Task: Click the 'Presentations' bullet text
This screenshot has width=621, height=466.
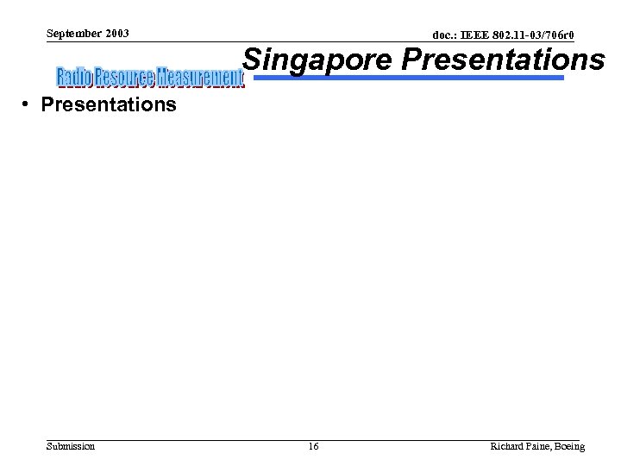Action: coord(109,104)
